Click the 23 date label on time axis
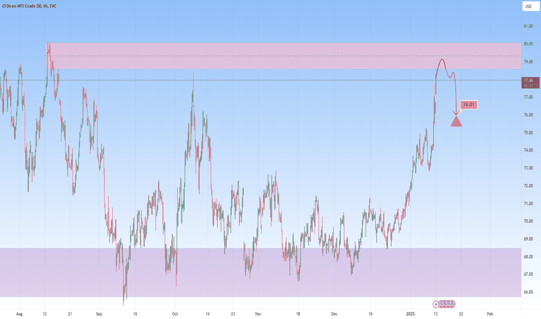This screenshot has height=319, width=541. point(233,314)
